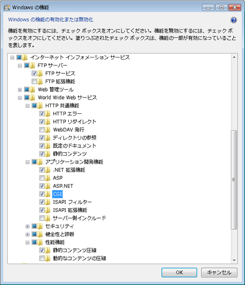Image resolution: width=245 pixels, height=285 pixels.
Task: Click folder icon beside 健全性と診断
Action: pyautogui.click(x=40, y=234)
